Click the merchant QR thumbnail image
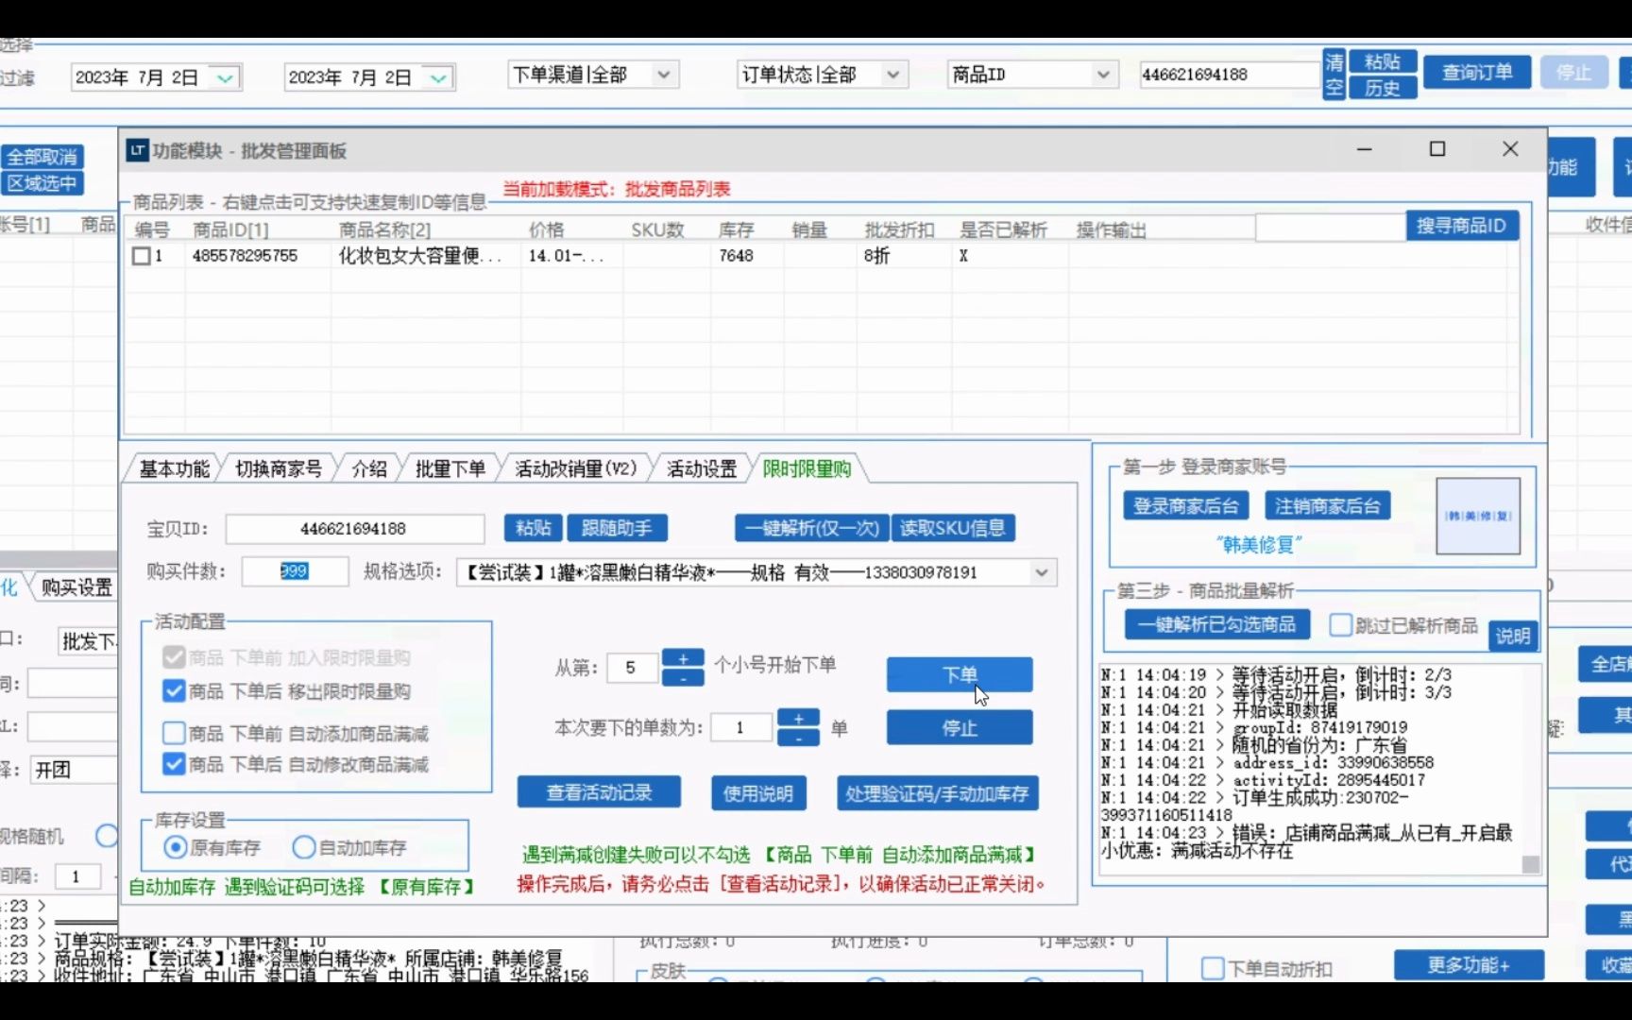This screenshot has height=1020, width=1632. click(1478, 516)
